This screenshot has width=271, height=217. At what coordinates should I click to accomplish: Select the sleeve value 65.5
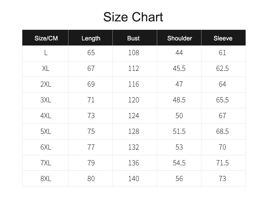[x=222, y=100]
